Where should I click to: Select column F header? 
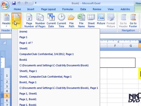pyautogui.click(x=115, y=46)
